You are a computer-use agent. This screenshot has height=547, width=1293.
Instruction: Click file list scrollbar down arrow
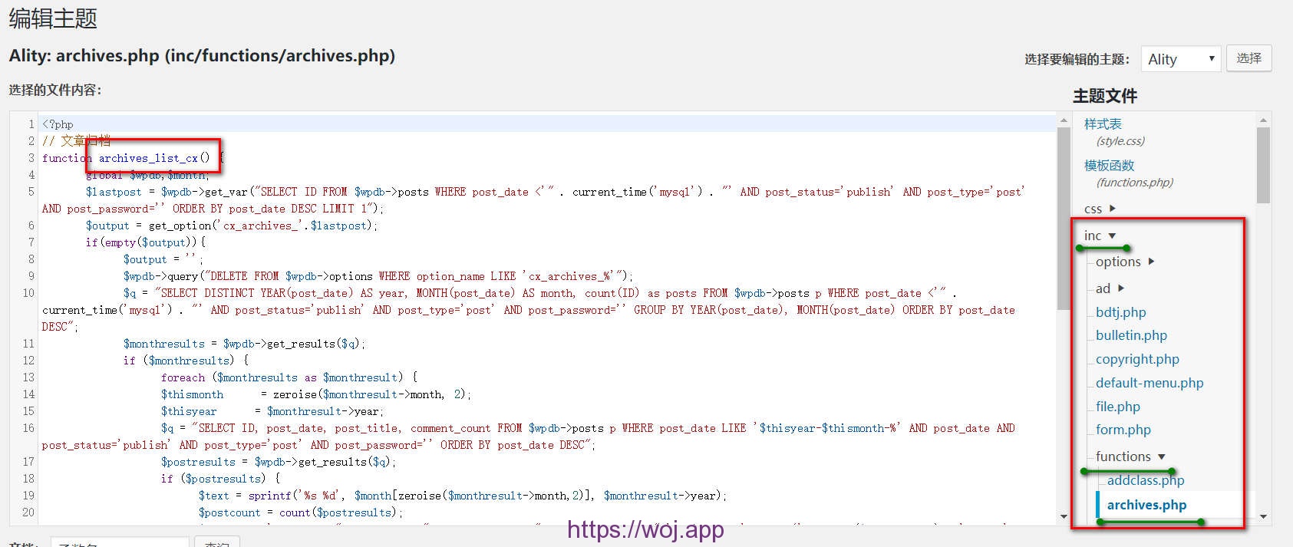point(1263,517)
